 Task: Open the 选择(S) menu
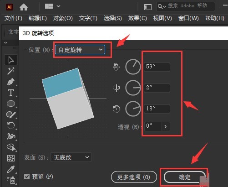click(113, 18)
